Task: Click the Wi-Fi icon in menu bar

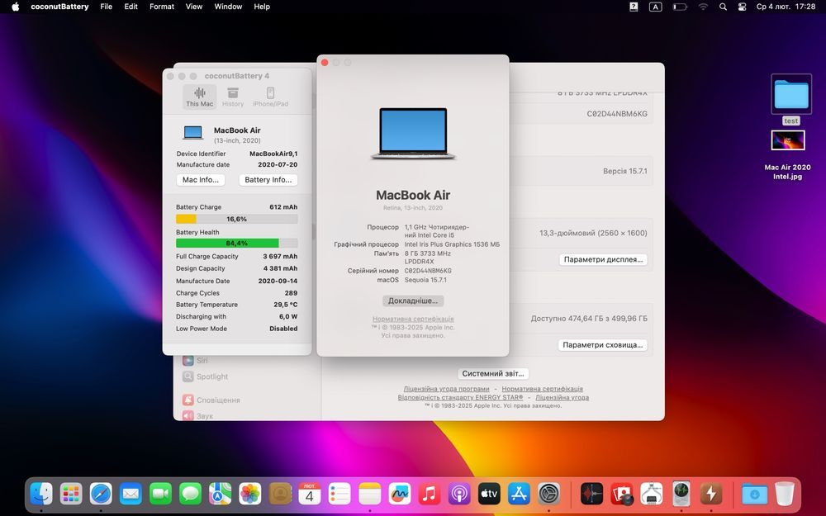Action: pyautogui.click(x=703, y=7)
